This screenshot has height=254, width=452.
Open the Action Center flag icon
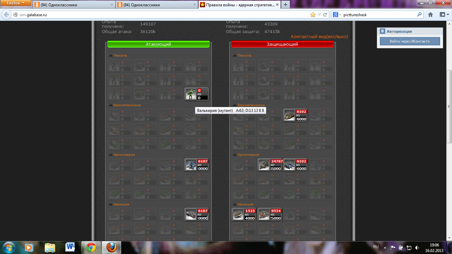(393, 247)
